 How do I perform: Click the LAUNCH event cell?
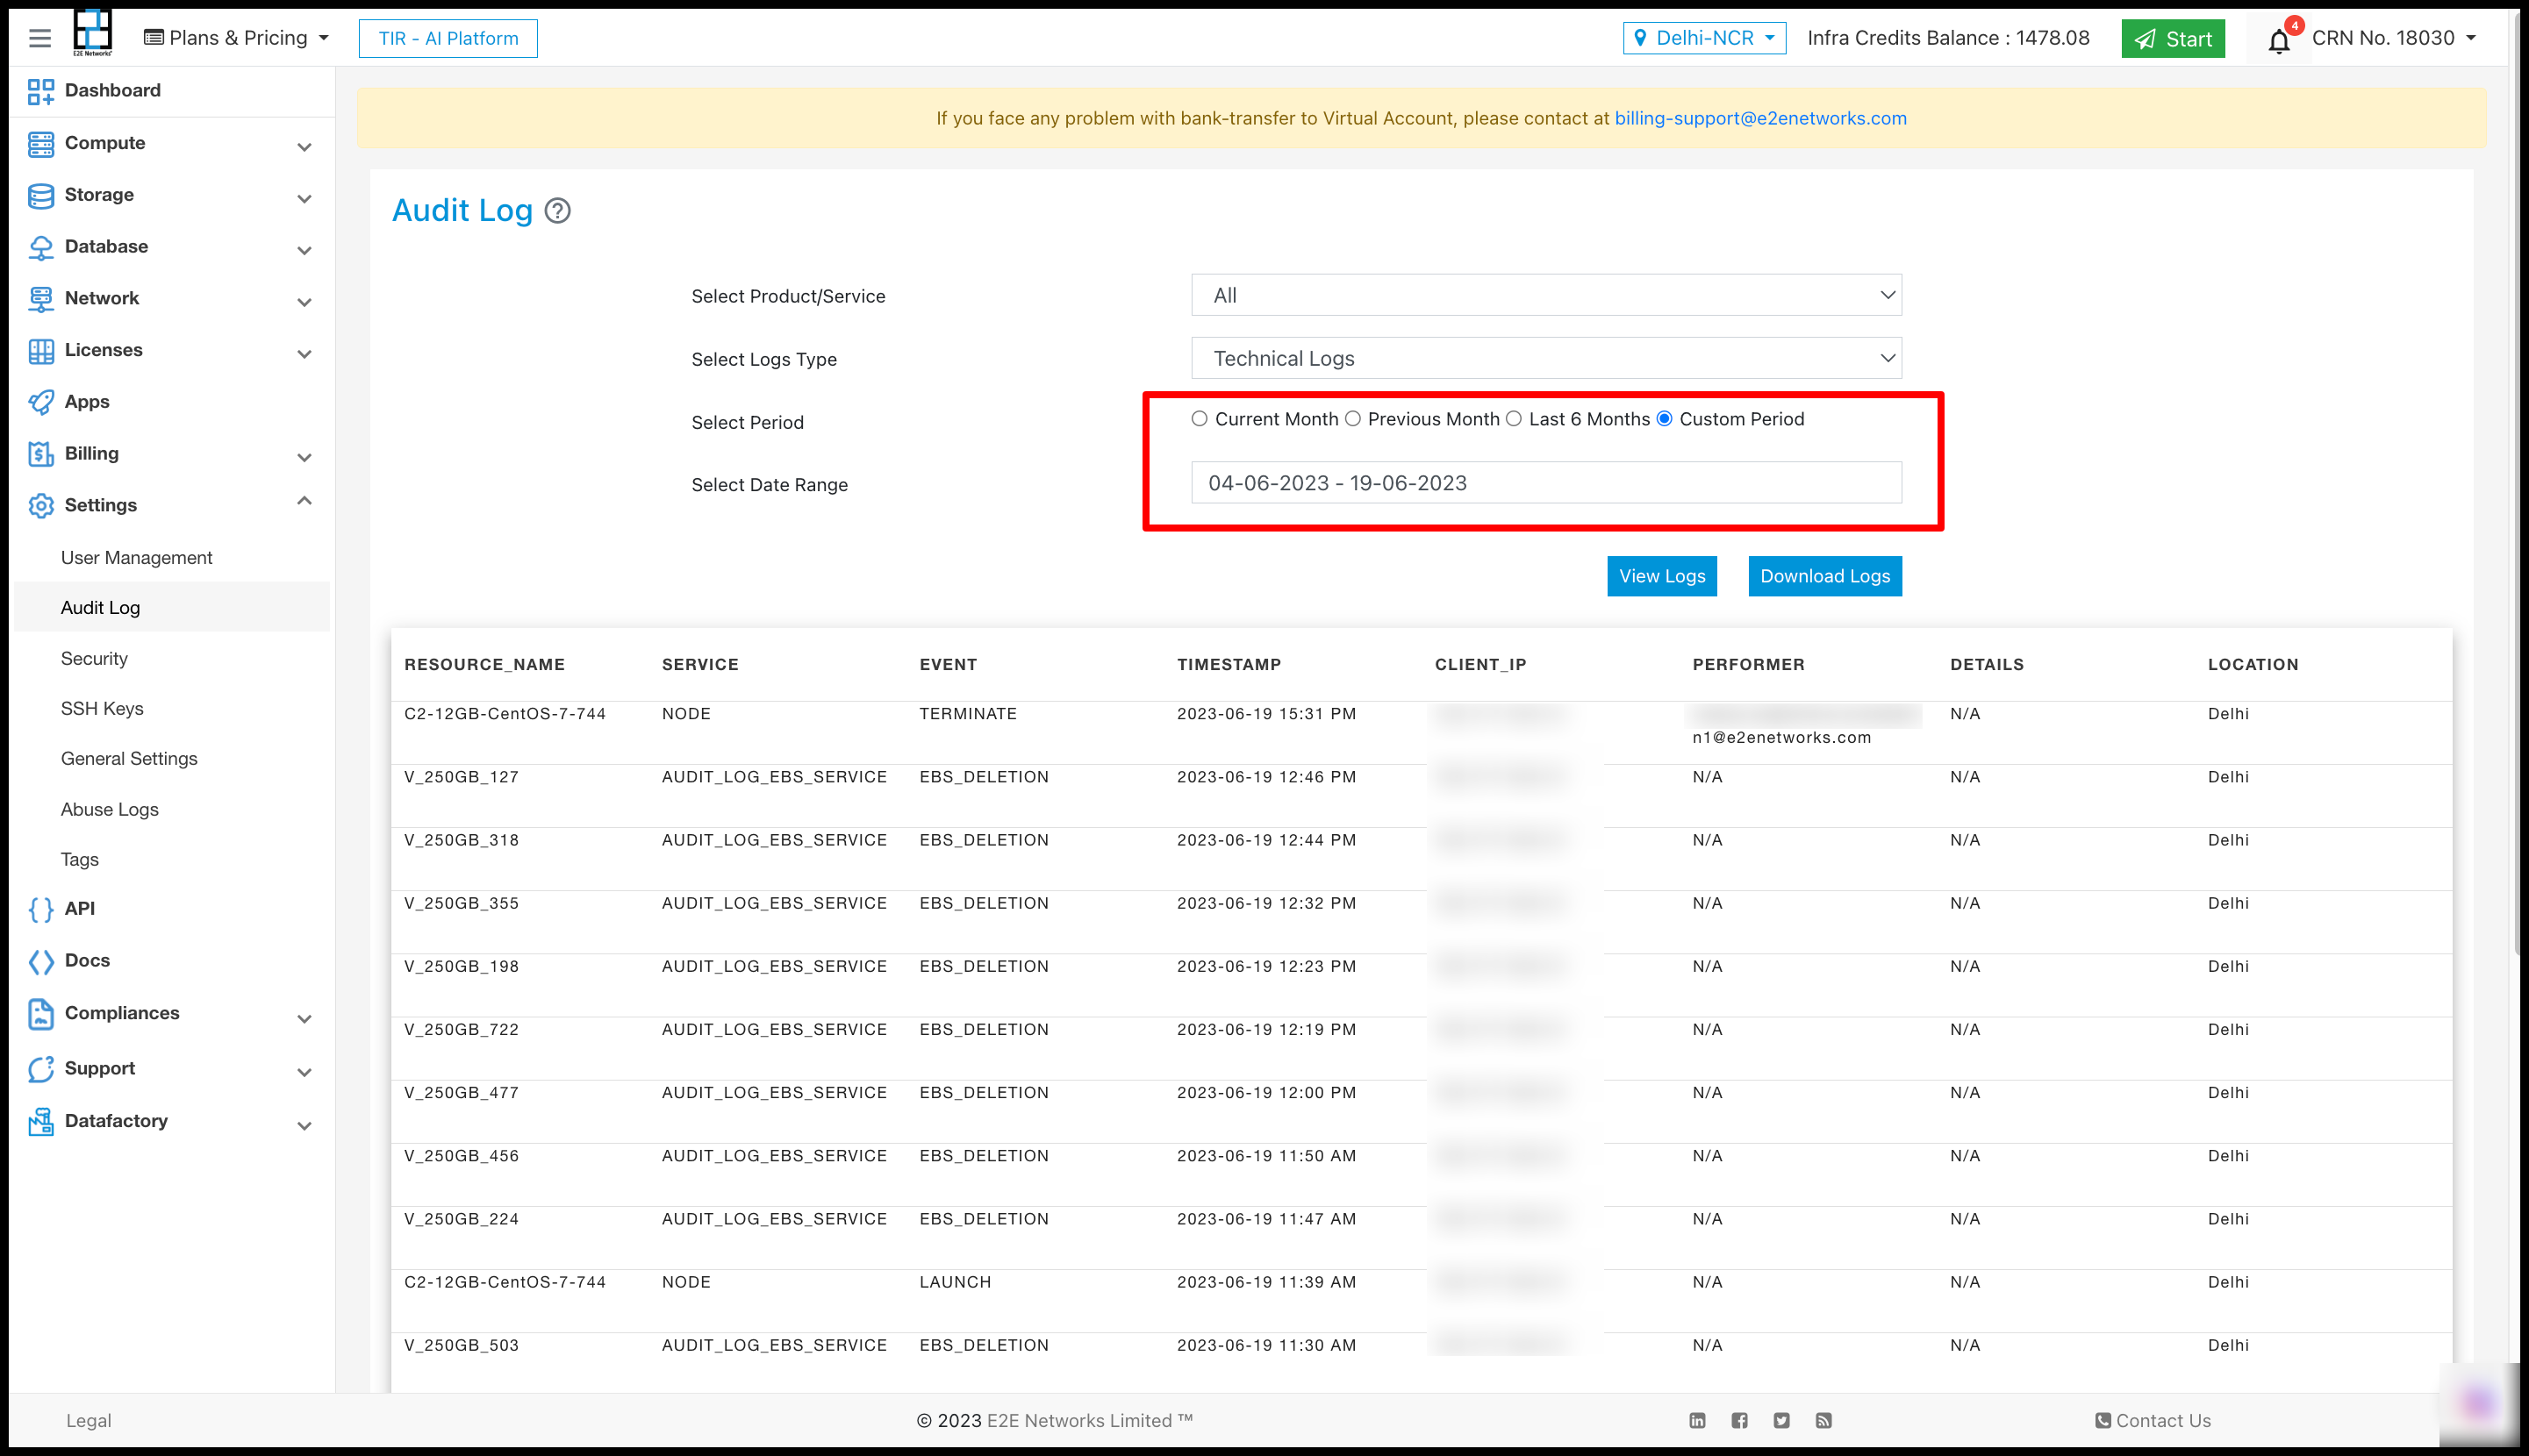955,1282
